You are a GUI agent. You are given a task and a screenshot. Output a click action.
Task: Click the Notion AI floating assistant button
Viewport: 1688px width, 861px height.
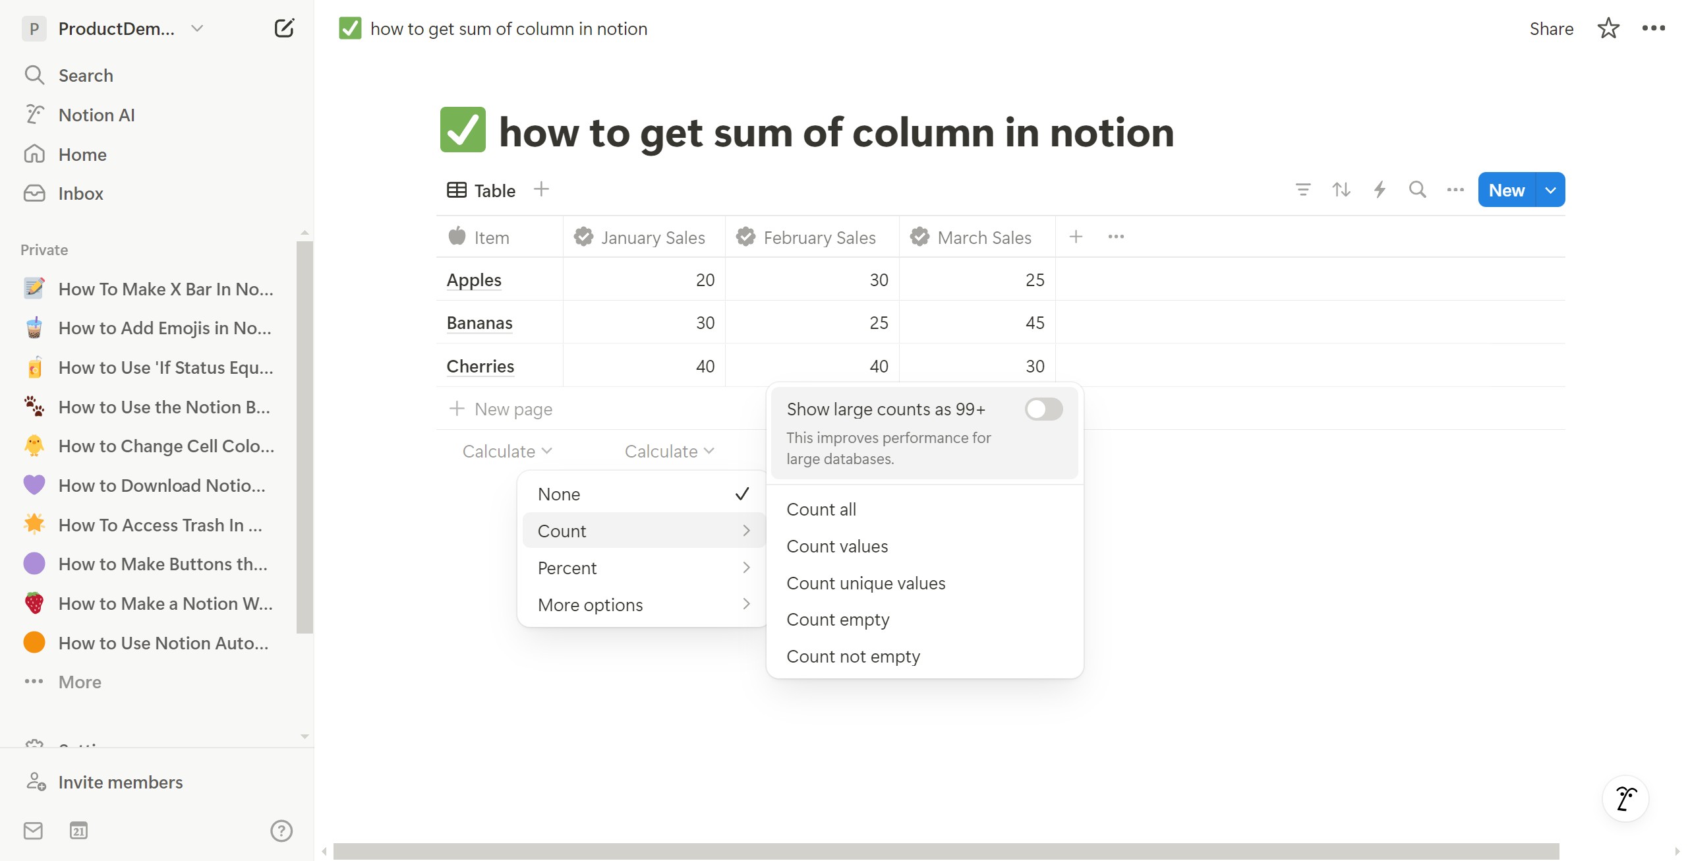1625,798
